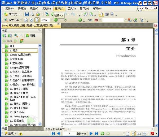
Task: Click the Actual Size 1:1 icon
Action: (x=26, y=20)
